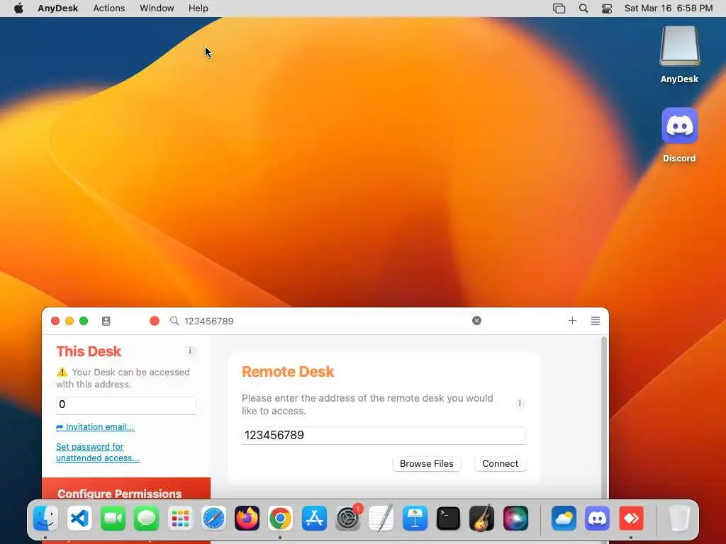Viewport: 726px width, 544px height.
Task: Open Keynote from the Dock
Action: (415, 518)
